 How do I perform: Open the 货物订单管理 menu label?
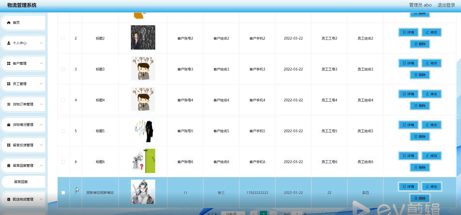click(x=23, y=104)
